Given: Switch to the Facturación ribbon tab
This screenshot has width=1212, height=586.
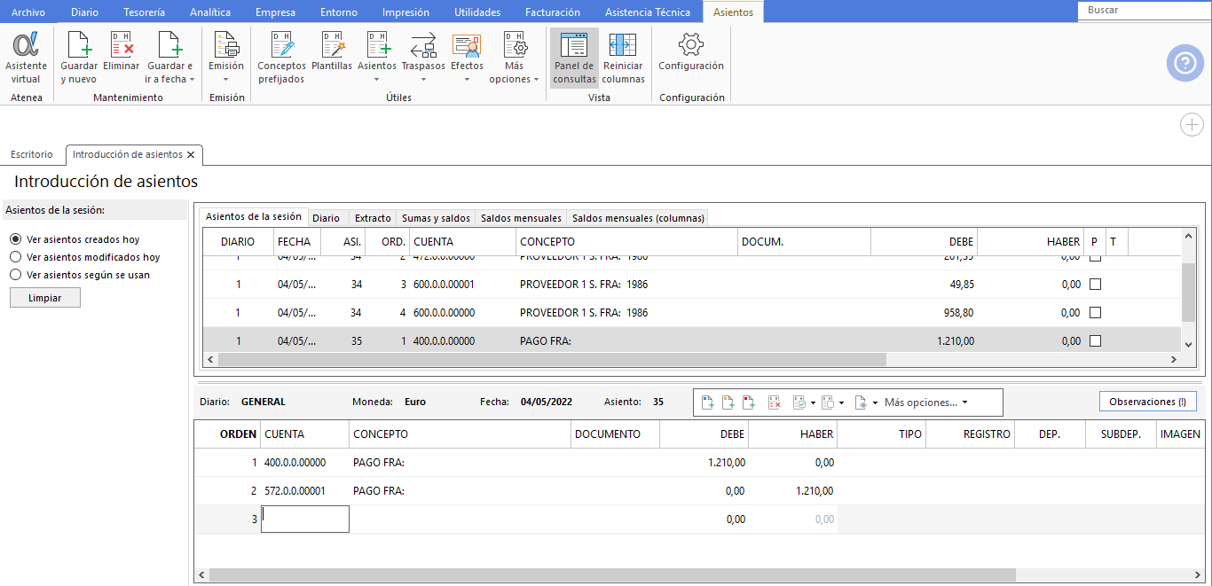Looking at the screenshot, I should (x=553, y=12).
